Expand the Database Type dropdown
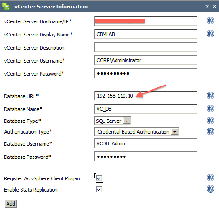219x214 pixels. (x=127, y=121)
